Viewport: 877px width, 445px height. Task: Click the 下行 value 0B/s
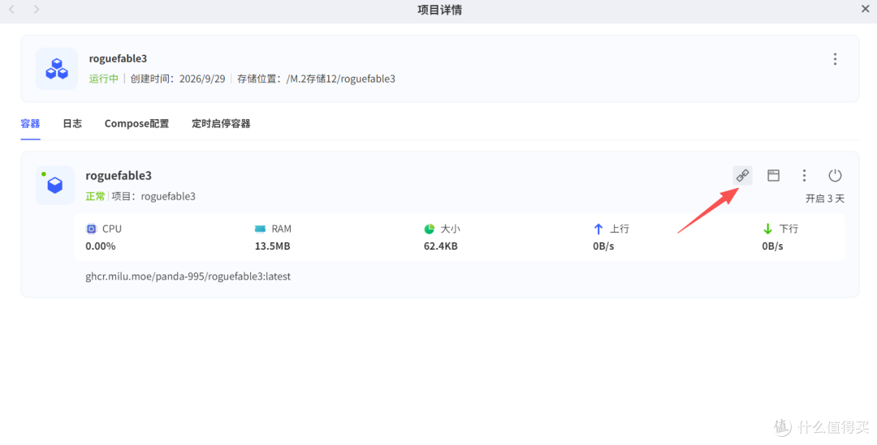coord(772,246)
